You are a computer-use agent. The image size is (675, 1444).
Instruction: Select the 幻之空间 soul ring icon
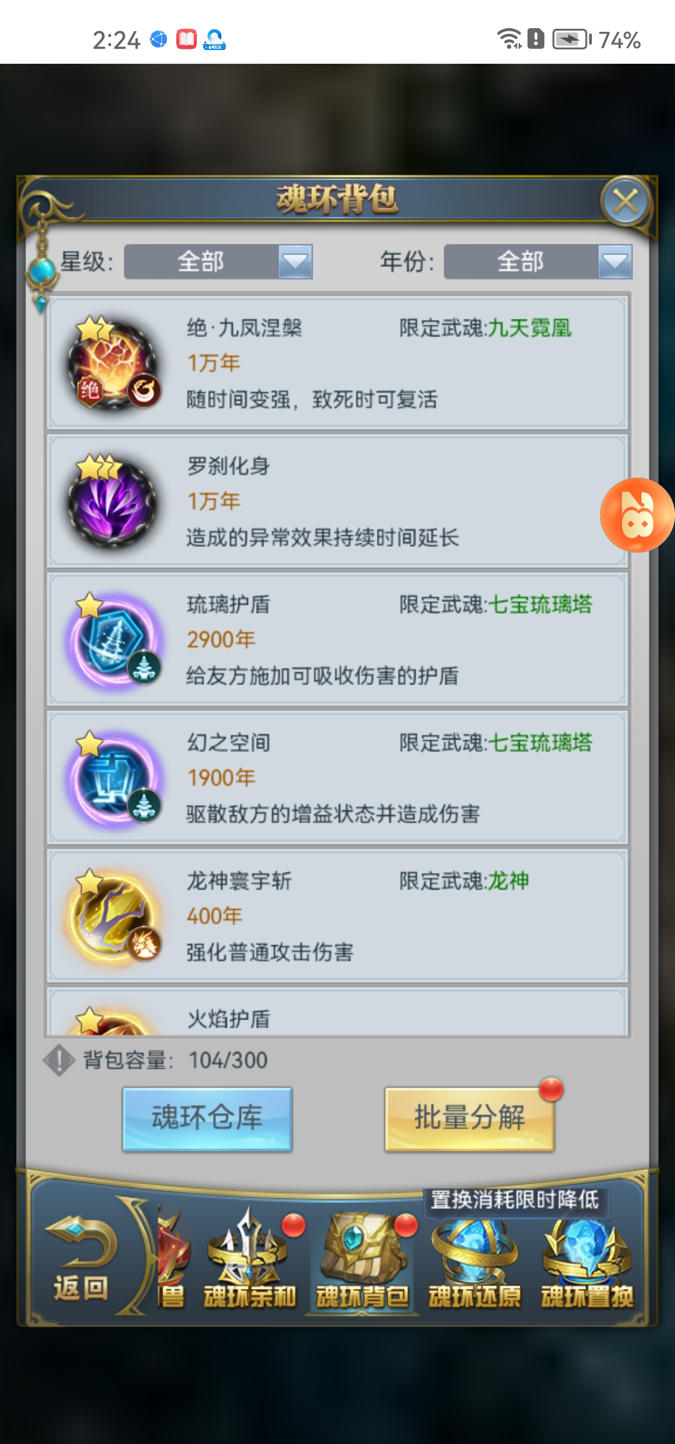coord(114,778)
